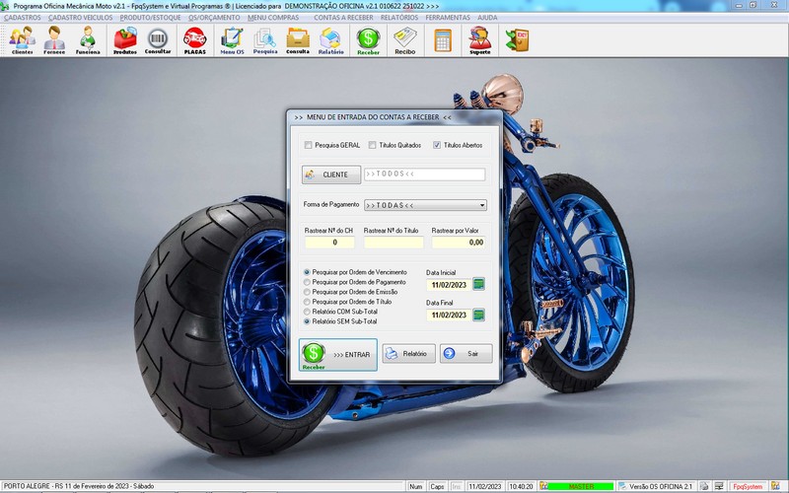Select Pesquisar por Ordem de Pagamento

click(307, 282)
